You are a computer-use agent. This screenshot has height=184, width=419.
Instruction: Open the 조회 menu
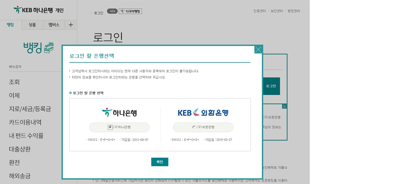[14, 82]
